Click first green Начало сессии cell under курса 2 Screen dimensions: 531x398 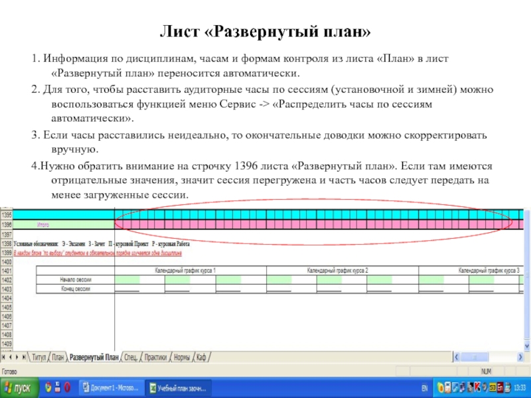click(279, 279)
